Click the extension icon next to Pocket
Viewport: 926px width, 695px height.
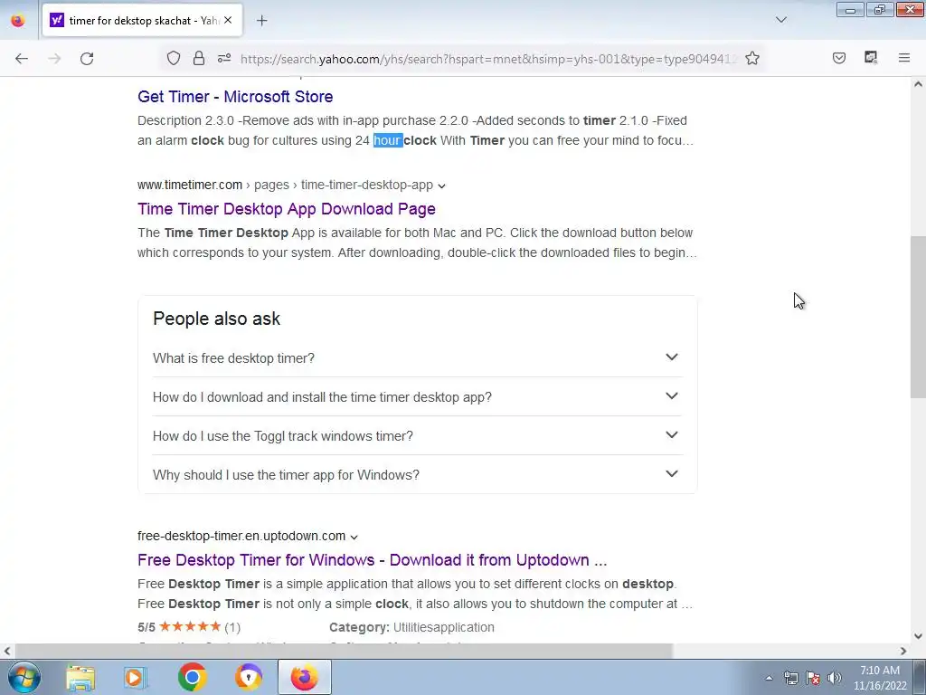click(x=871, y=58)
